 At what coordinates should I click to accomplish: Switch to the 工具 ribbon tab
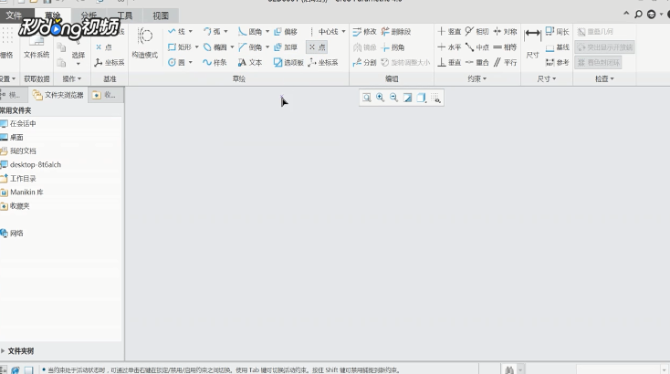tap(125, 16)
